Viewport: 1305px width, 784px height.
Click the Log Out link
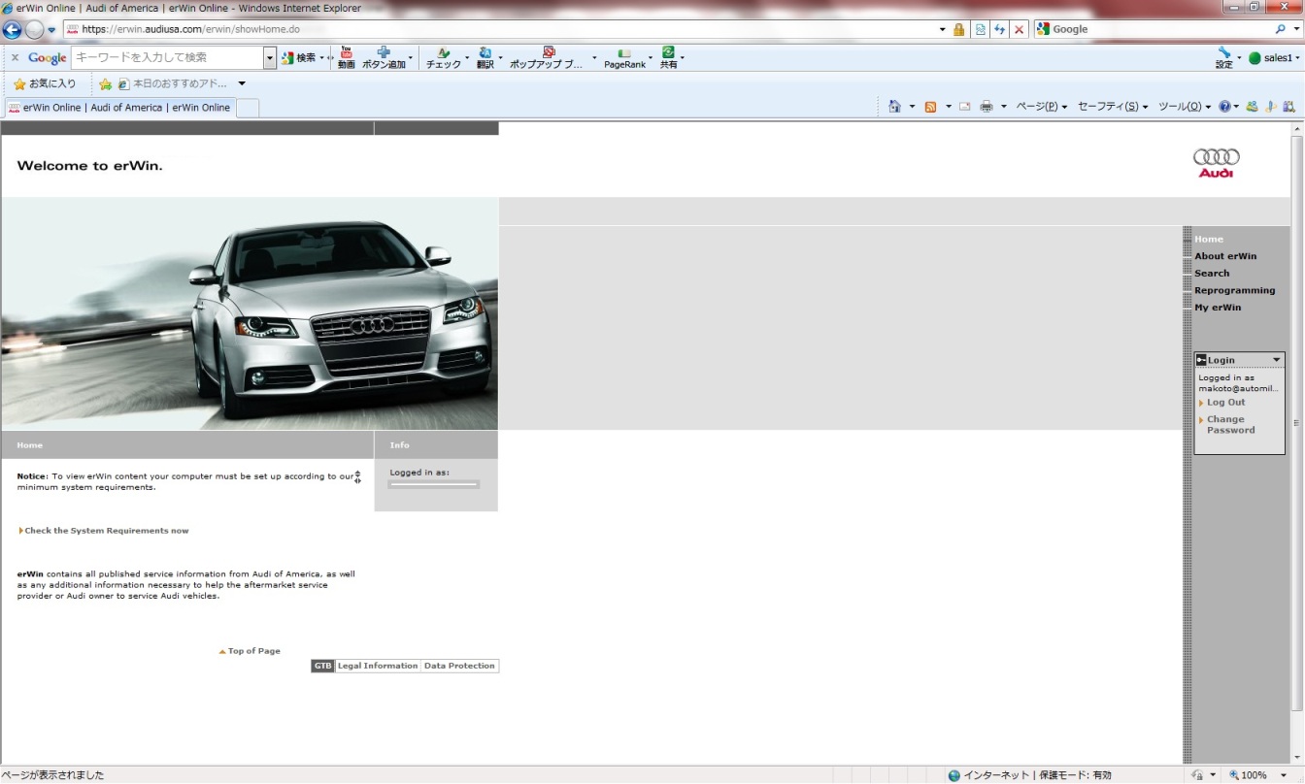(x=1225, y=403)
